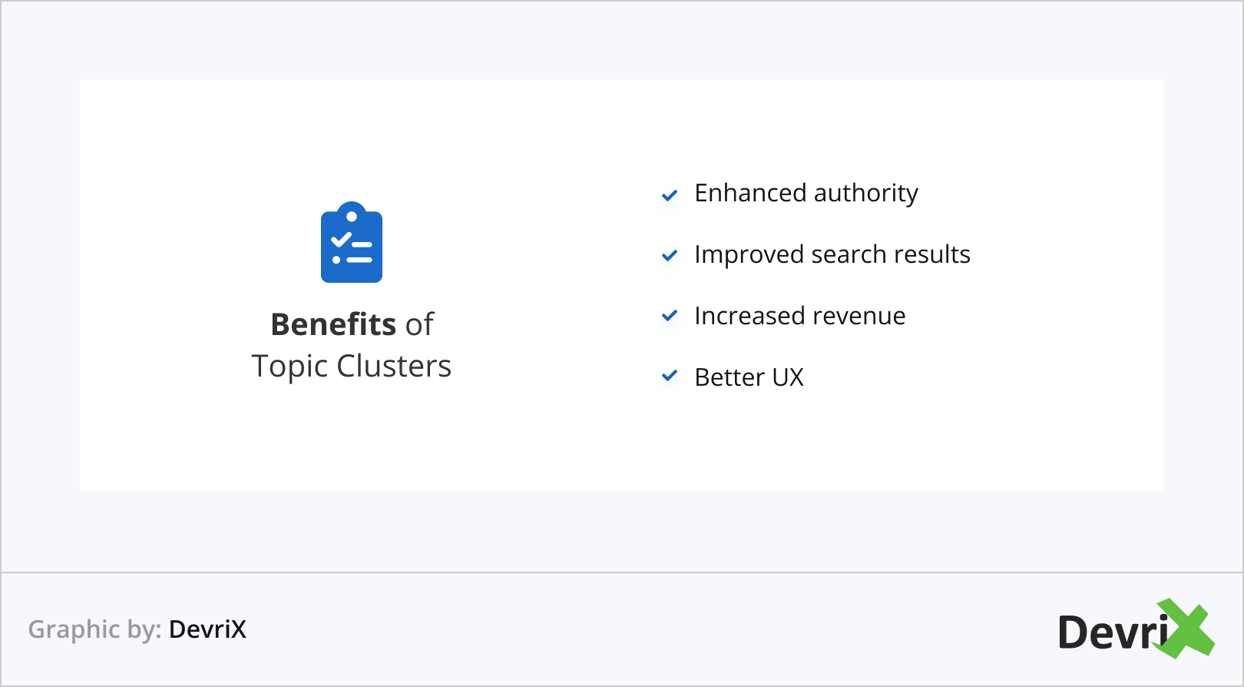Image resolution: width=1244 pixels, height=687 pixels.
Task: Click the bold word Benefits
Action: tap(333, 324)
